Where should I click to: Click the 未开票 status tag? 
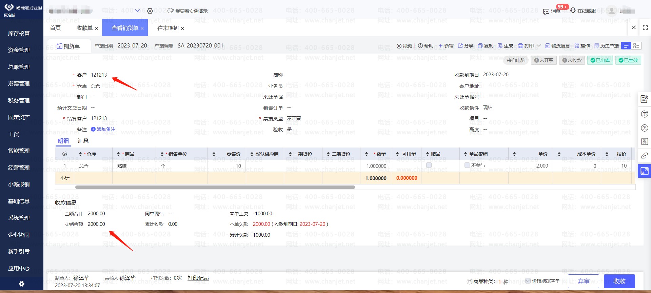tap(544, 60)
